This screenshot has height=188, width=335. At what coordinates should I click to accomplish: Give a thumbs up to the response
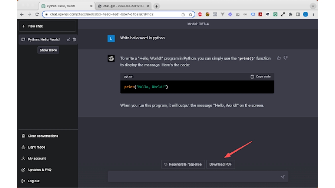tap(279, 58)
